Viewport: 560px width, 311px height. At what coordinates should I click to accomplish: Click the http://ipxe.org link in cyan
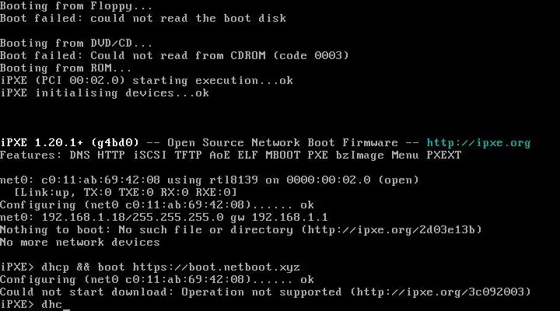[478, 143]
